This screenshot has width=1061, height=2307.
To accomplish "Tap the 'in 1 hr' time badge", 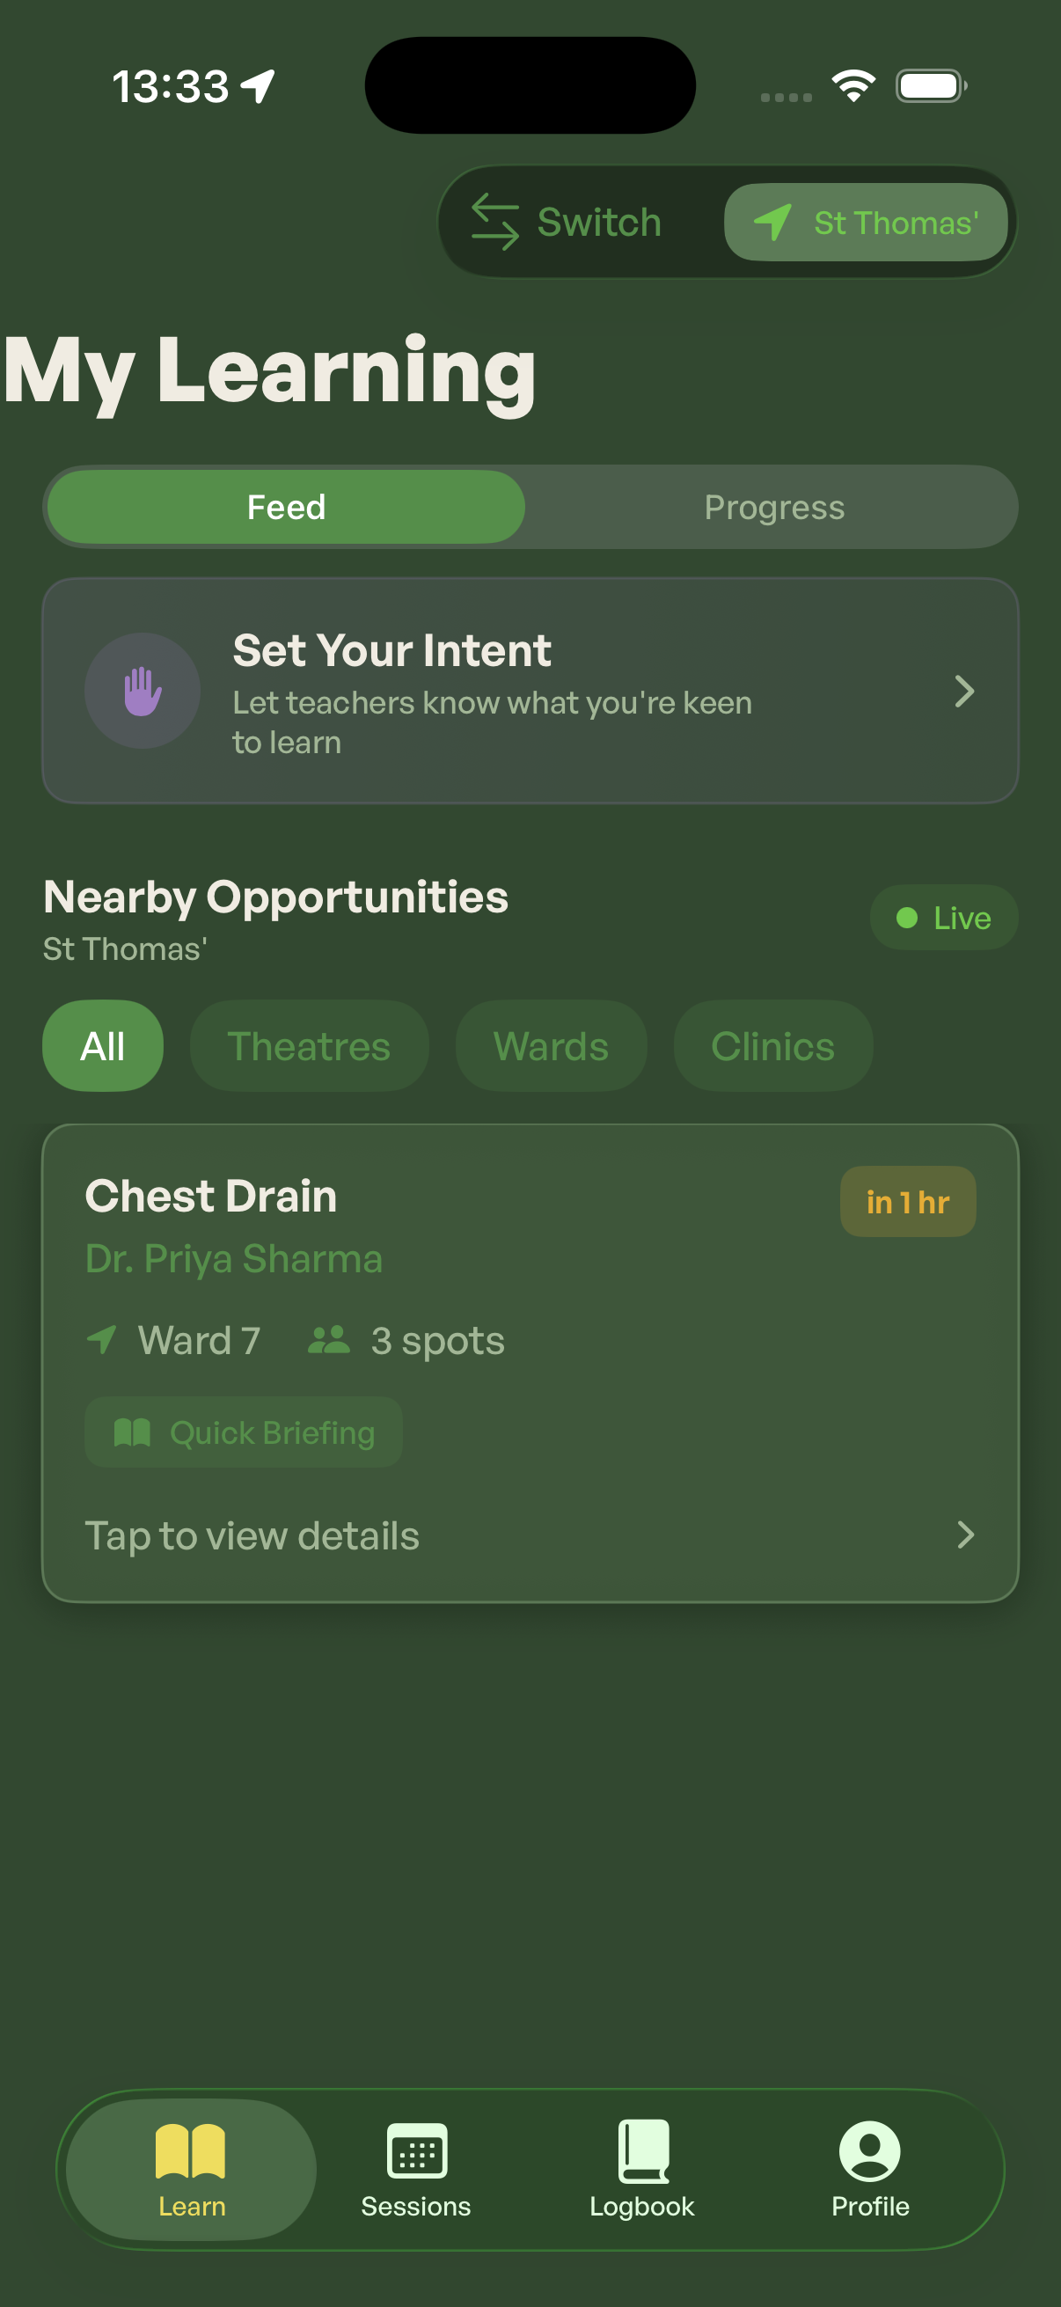I will click(x=908, y=1202).
